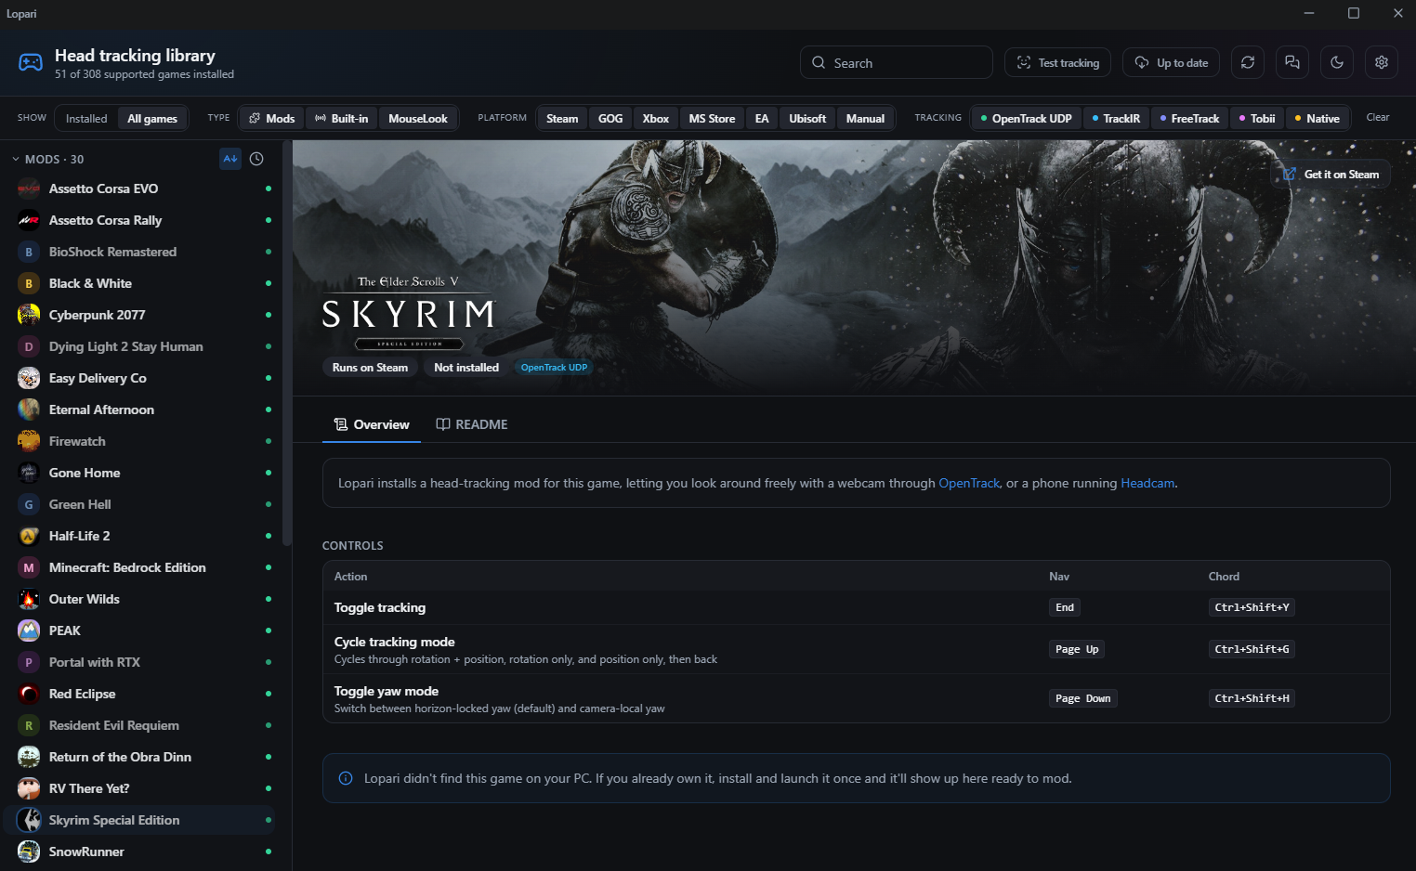Toggle the Mods type filter
This screenshot has height=871, width=1416.
tap(271, 119)
